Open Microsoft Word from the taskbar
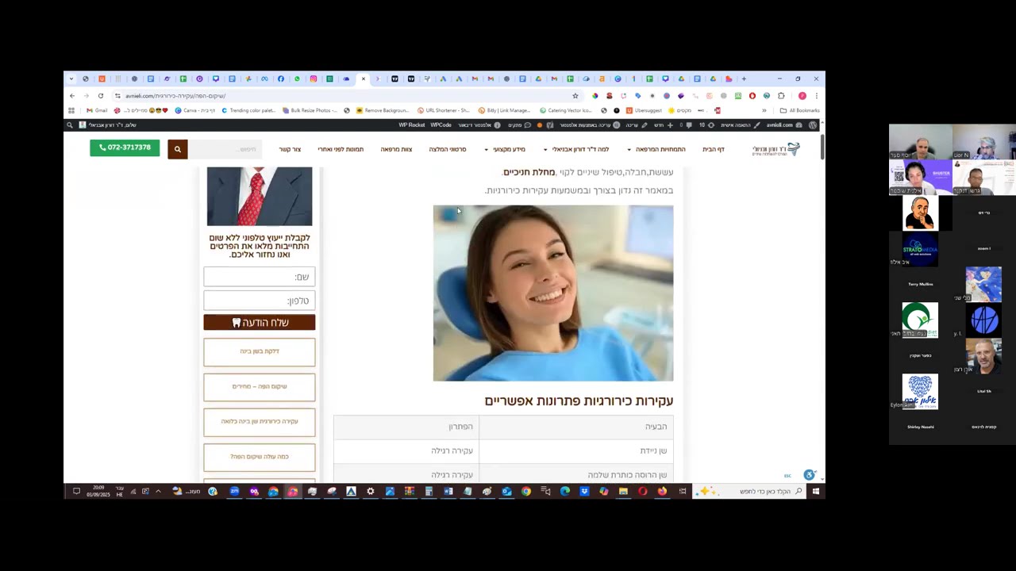This screenshot has width=1016, height=571. [448, 492]
